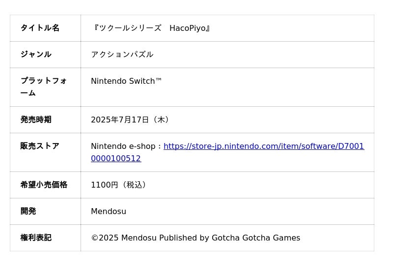Select the "Nintendo Switch™" platform text

point(126,81)
